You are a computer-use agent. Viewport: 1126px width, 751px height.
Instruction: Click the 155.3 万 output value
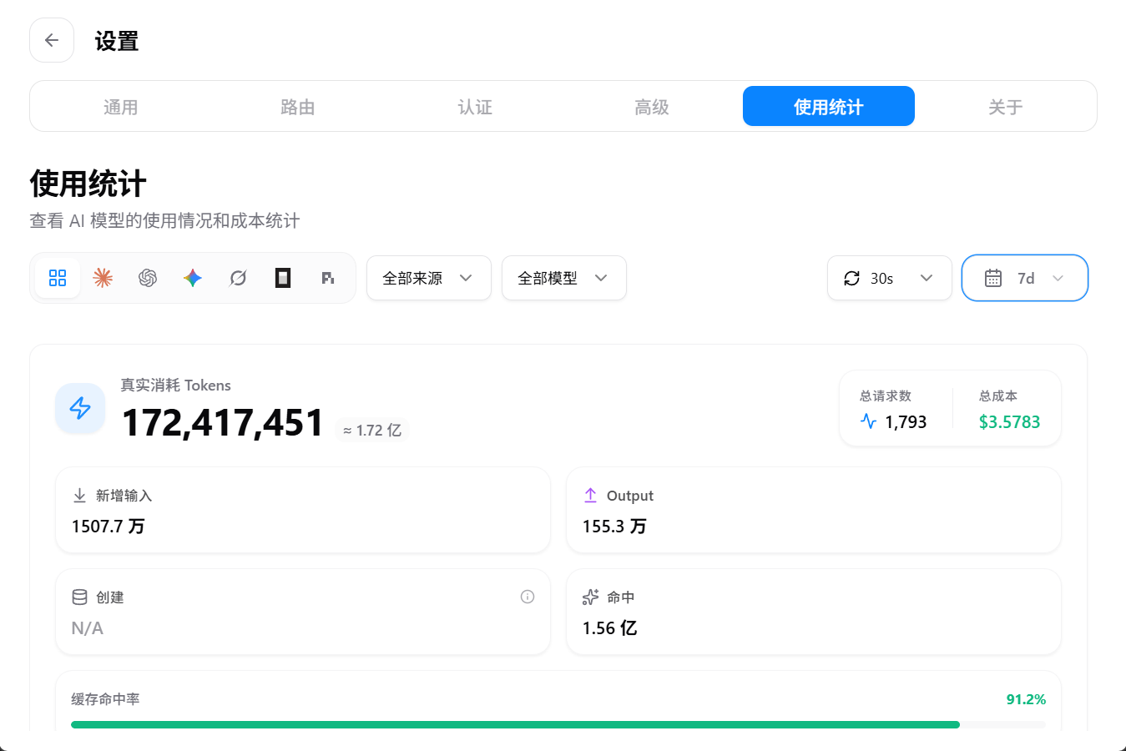(x=614, y=527)
